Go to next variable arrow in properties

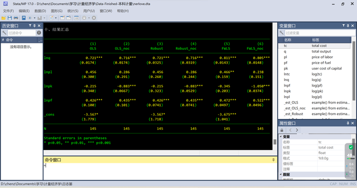pos(297,130)
